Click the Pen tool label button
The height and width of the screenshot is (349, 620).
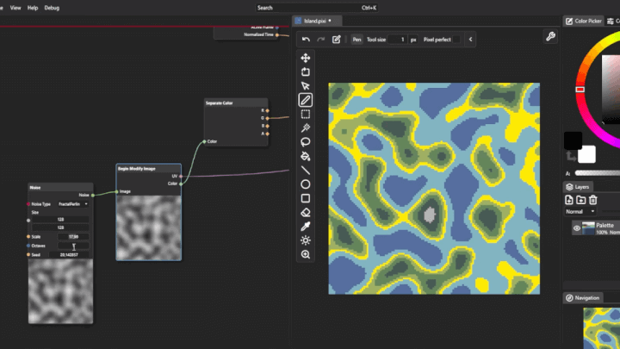click(356, 40)
